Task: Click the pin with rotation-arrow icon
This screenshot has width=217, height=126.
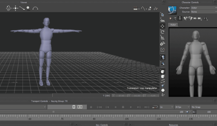Action: (190, 18)
